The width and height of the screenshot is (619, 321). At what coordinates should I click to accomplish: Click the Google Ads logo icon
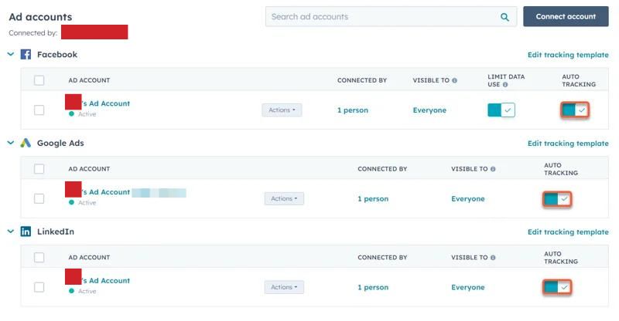(x=26, y=143)
